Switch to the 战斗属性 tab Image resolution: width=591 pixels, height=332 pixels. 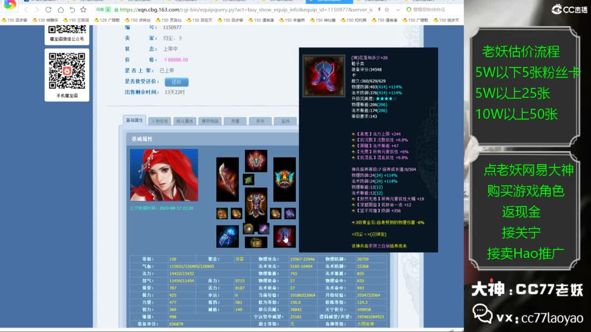click(x=185, y=121)
